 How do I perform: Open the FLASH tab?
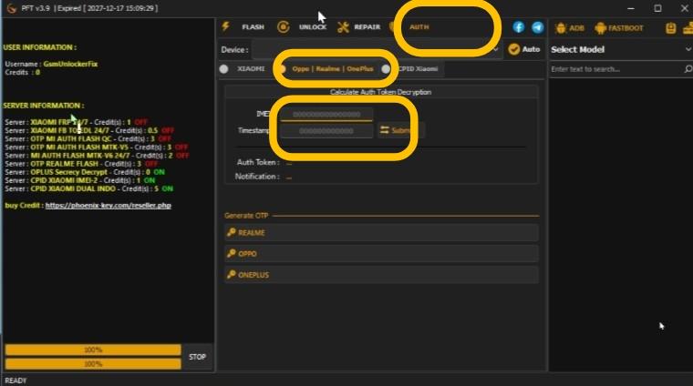(243, 27)
